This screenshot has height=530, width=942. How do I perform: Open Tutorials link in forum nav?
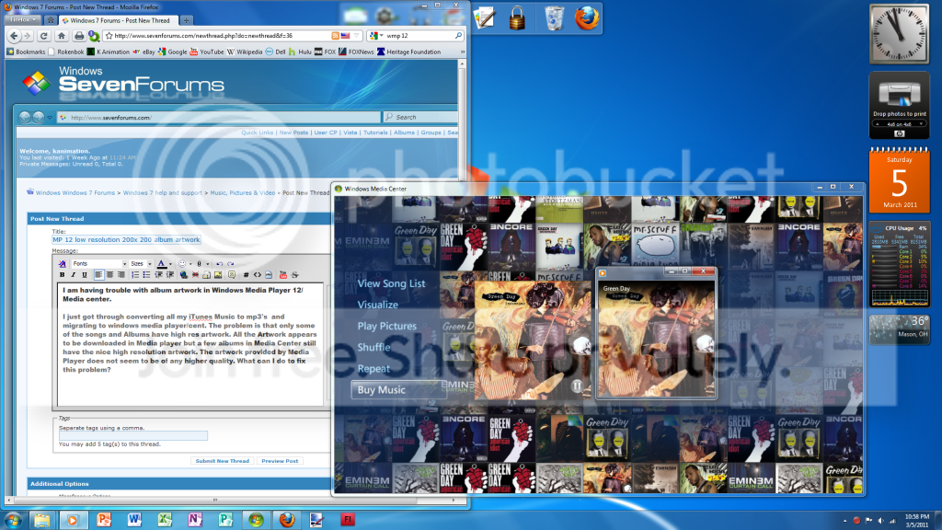(x=375, y=132)
